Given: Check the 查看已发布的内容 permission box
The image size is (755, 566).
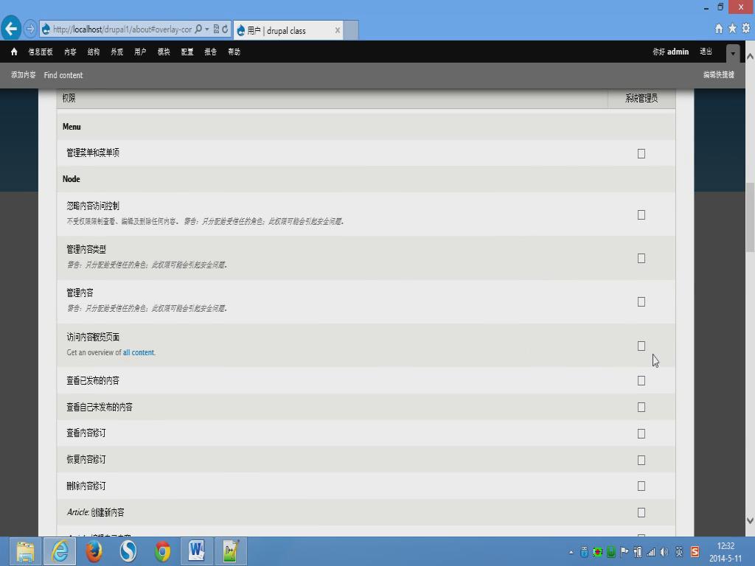Looking at the screenshot, I should 641,381.
